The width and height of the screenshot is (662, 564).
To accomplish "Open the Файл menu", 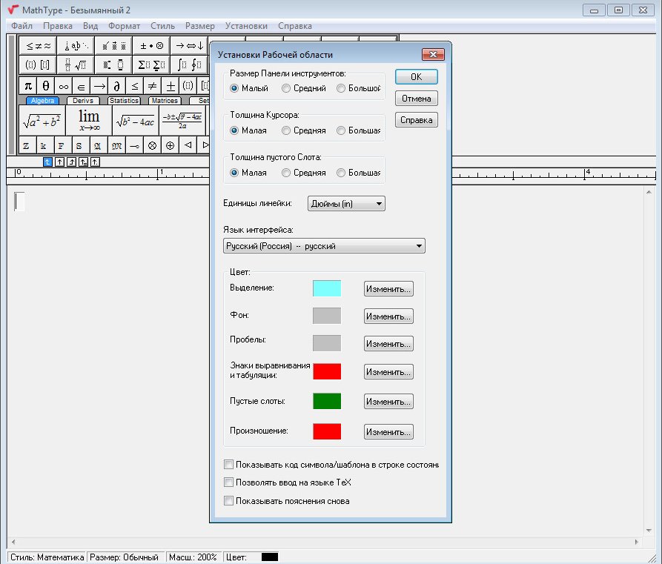I will tap(21, 26).
